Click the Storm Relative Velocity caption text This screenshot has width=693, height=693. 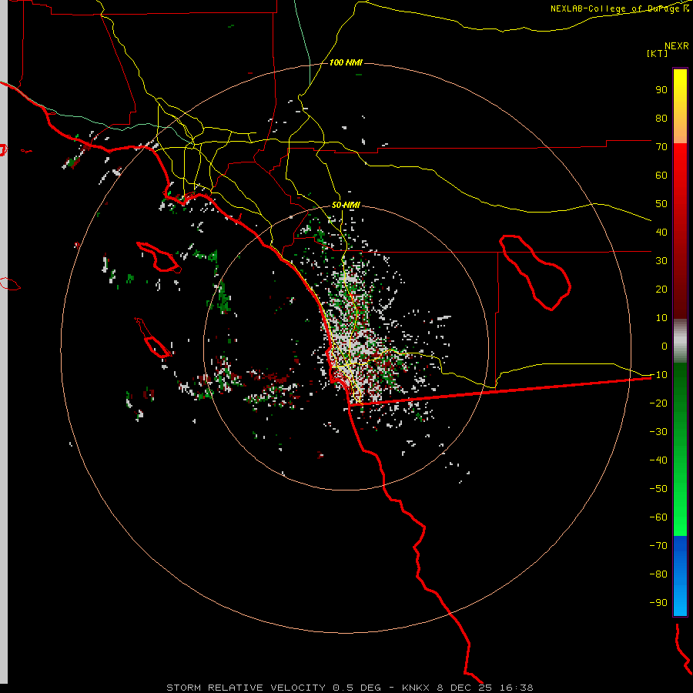point(350,688)
